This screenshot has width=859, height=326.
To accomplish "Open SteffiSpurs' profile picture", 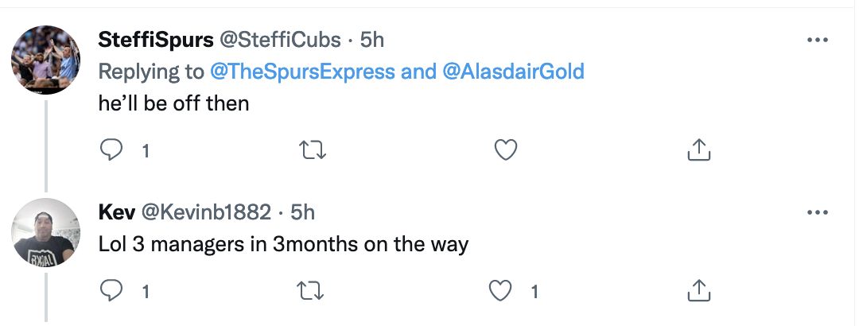I will pos(45,60).
